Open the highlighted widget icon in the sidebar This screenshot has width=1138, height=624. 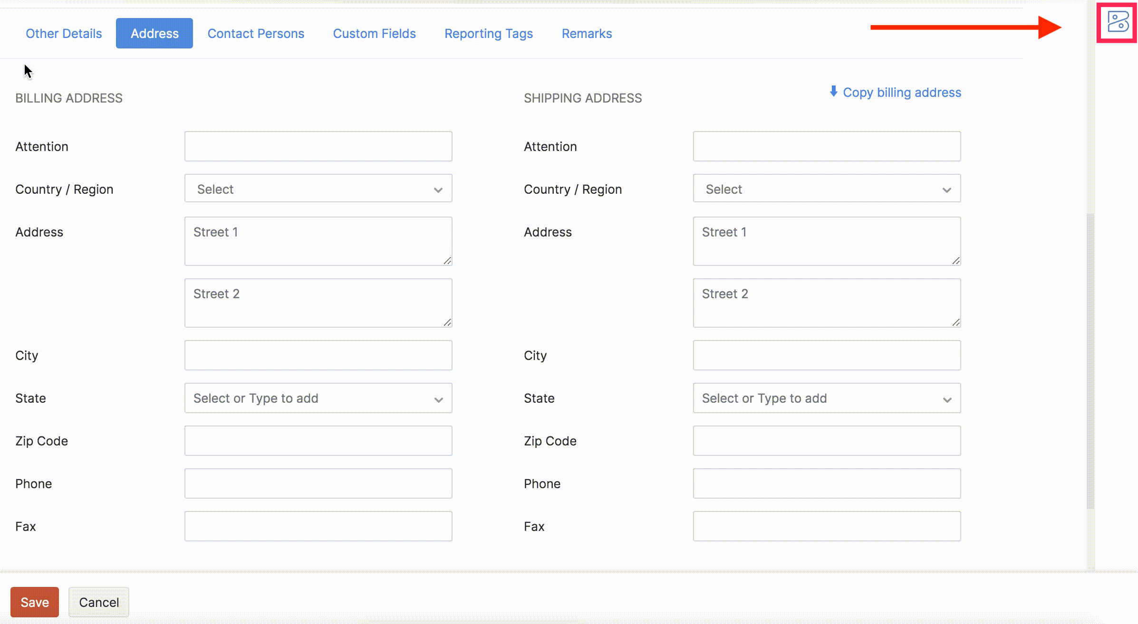tap(1118, 22)
